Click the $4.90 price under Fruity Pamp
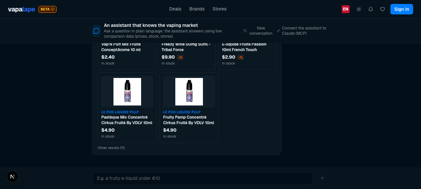This screenshot has height=189, width=421. pos(170,130)
